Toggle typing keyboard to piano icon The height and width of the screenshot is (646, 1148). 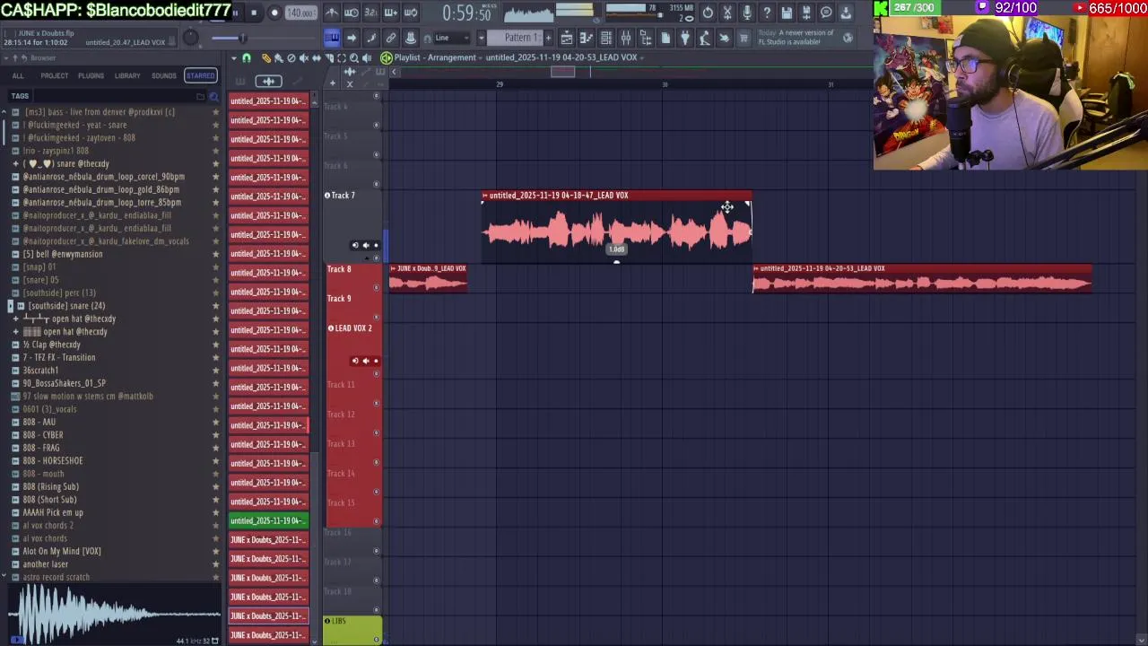[331, 38]
